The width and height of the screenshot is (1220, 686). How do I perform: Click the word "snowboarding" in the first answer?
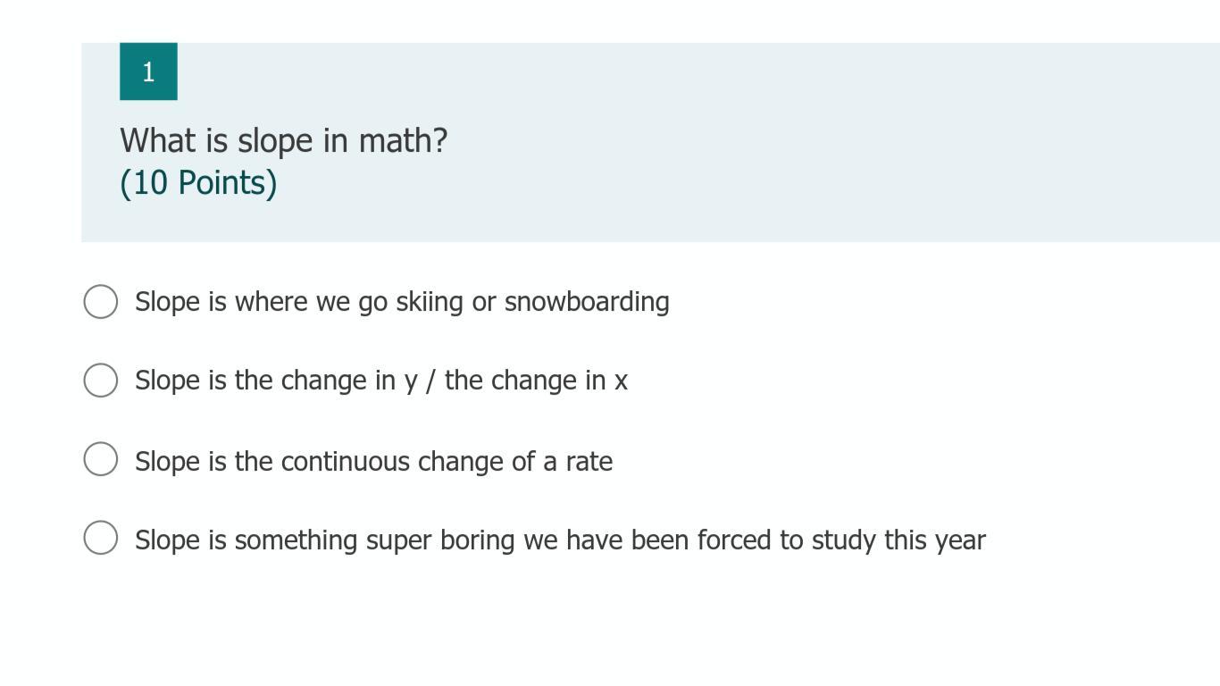[x=587, y=302]
